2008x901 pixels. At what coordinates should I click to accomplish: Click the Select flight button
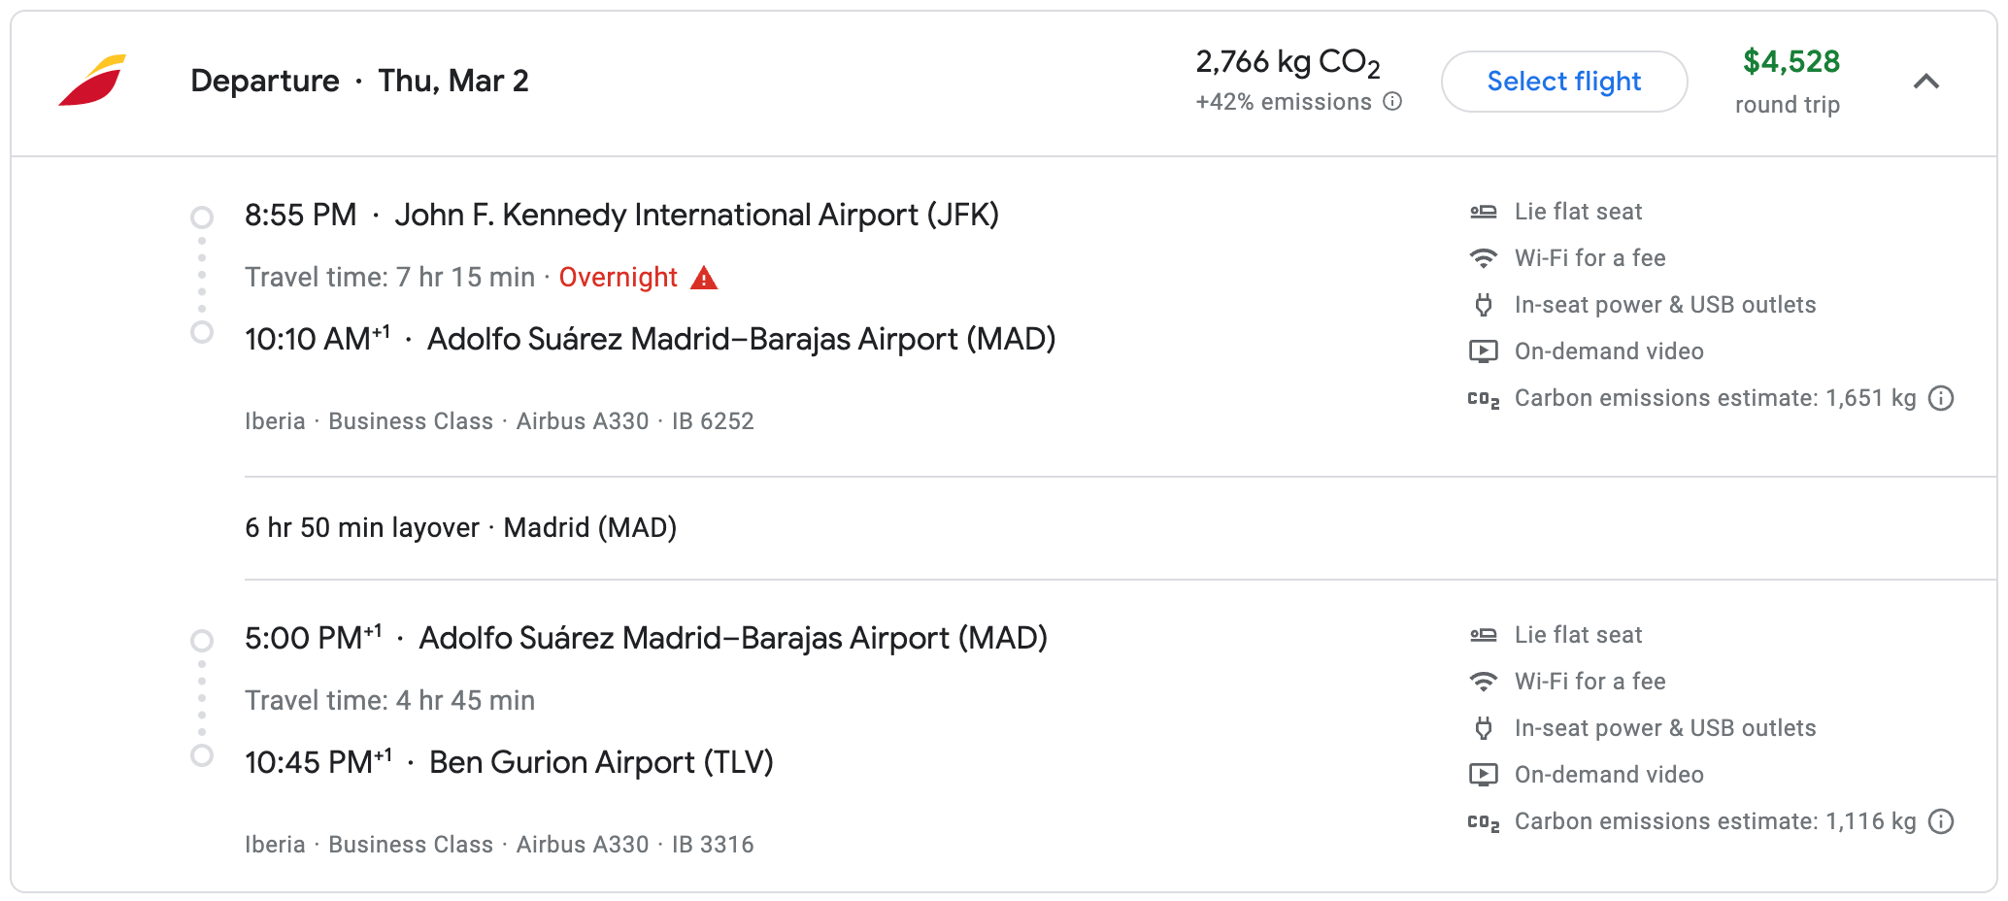tap(1562, 82)
